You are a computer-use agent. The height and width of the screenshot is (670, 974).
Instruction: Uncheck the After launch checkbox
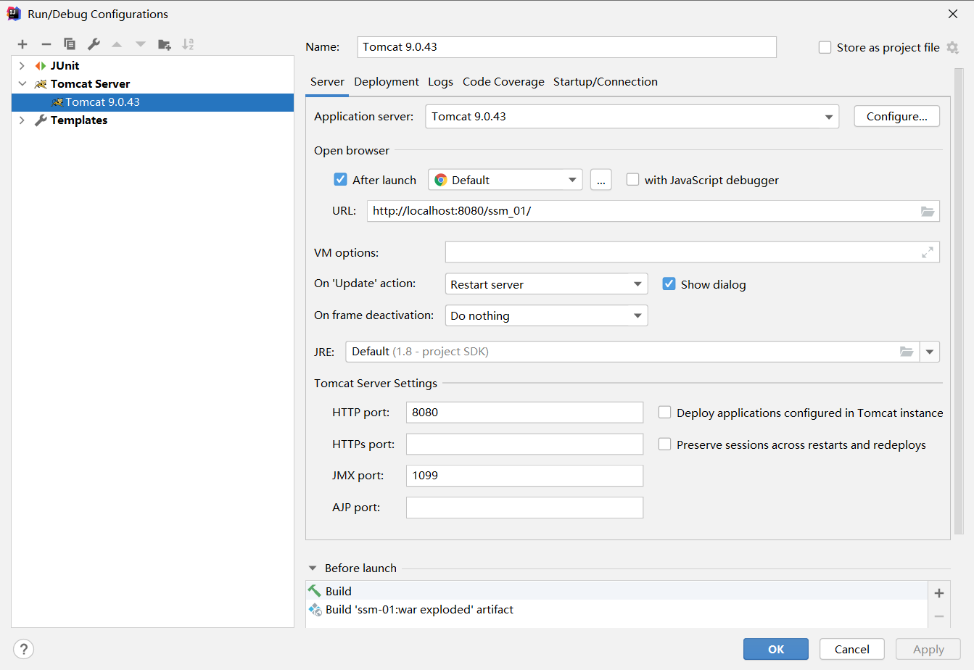point(340,179)
